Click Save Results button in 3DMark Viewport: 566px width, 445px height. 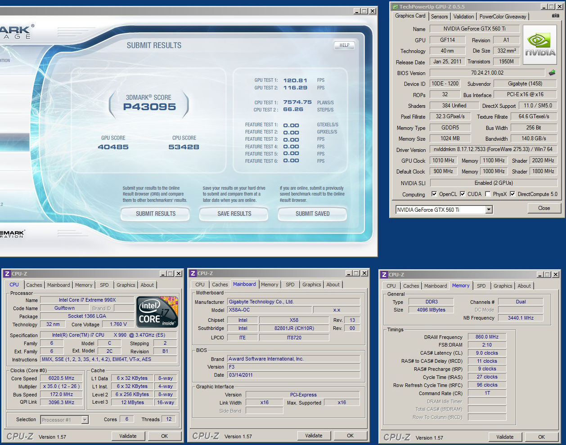[234, 214]
